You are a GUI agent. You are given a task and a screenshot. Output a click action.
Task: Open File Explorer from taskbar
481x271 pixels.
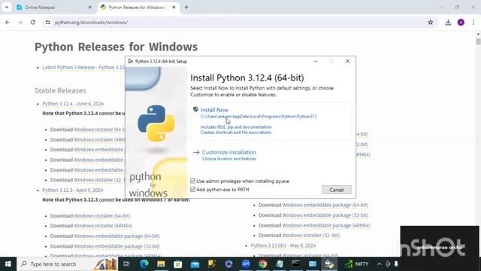point(161,264)
